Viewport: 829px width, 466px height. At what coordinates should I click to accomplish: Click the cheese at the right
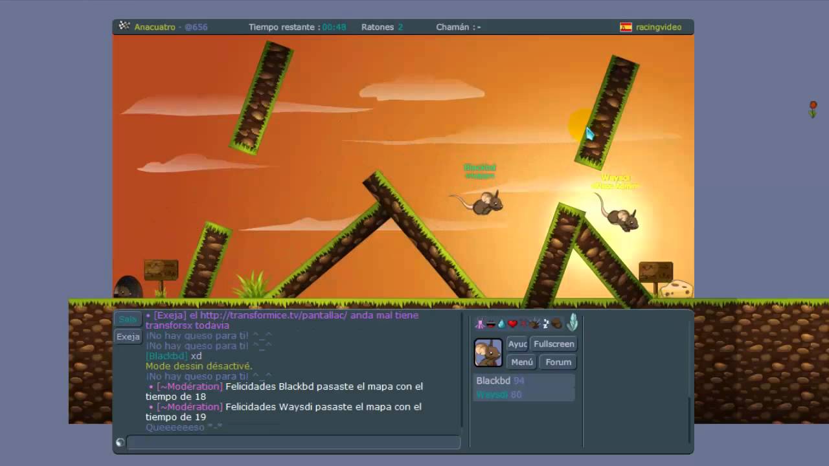pyautogui.click(x=676, y=289)
